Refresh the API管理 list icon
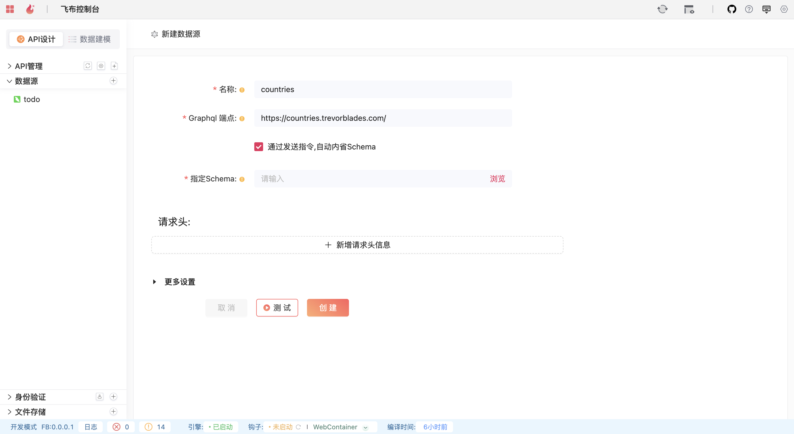 tap(88, 66)
